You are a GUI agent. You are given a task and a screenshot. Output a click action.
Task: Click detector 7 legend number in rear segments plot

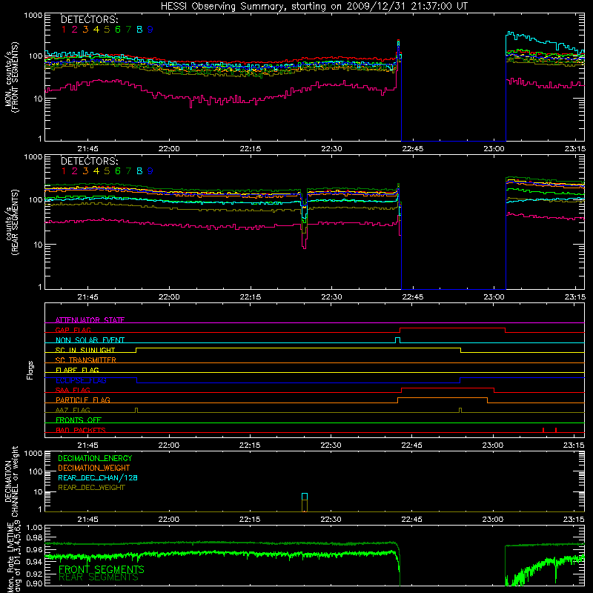(128, 171)
